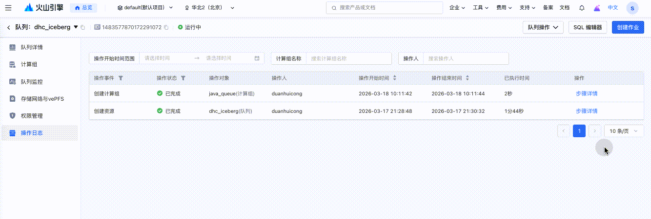The height and width of the screenshot is (219, 651).
Task: Open 计算组 in sidebar
Action: (40, 64)
